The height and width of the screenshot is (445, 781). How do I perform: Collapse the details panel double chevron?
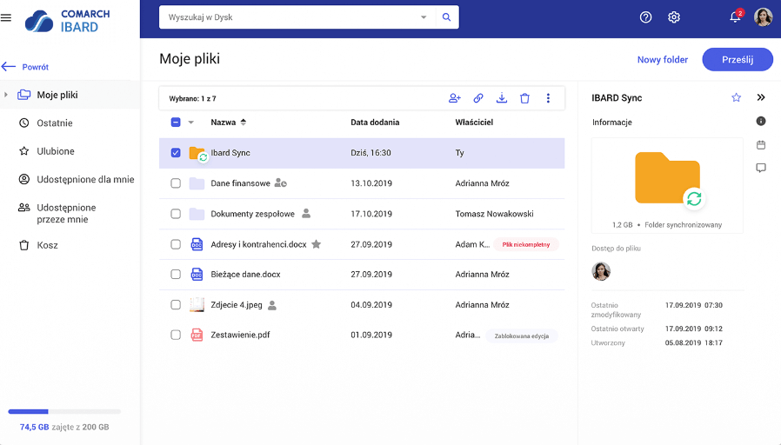coord(761,97)
